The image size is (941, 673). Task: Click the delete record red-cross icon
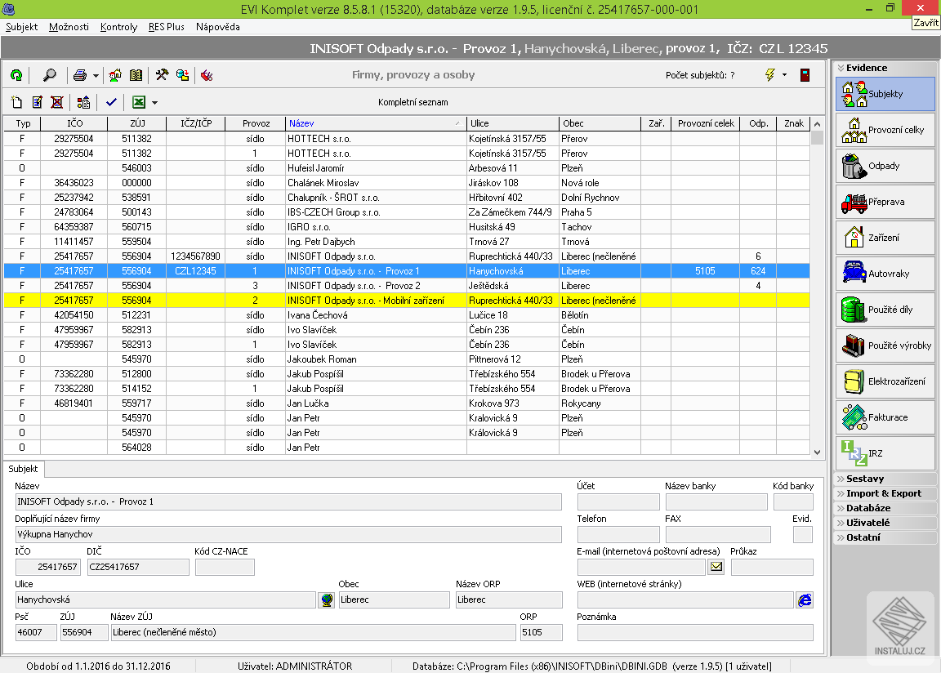57,102
